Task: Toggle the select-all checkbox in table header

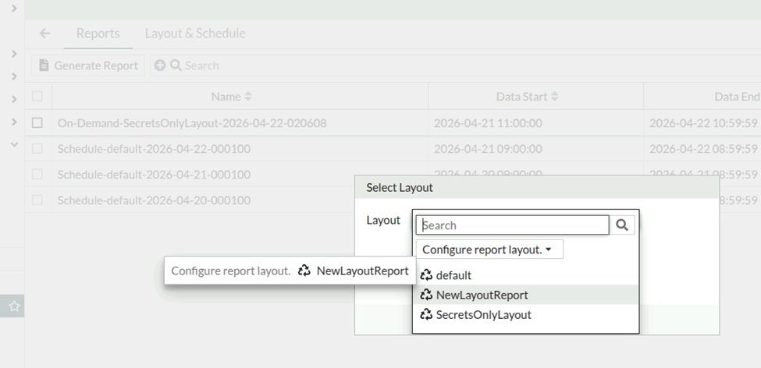Action: click(x=37, y=97)
